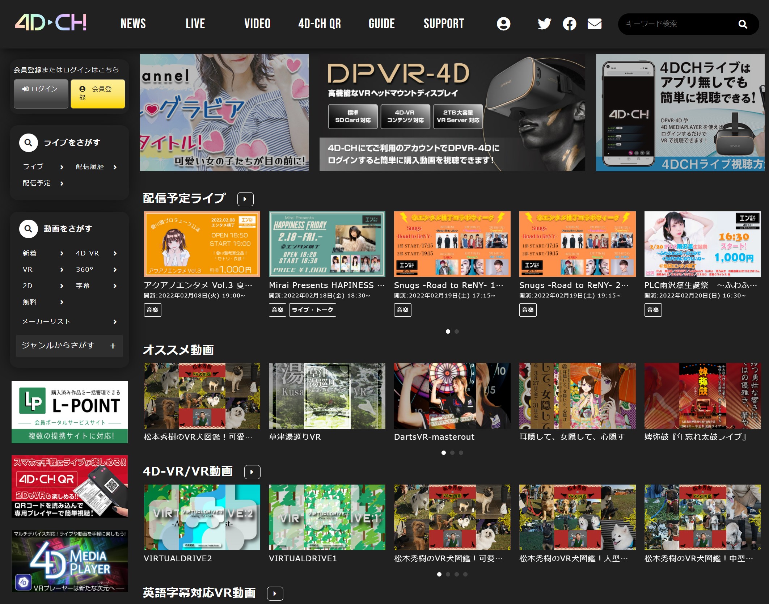Open arrow icon next to 配信予定ライブ

(245, 199)
